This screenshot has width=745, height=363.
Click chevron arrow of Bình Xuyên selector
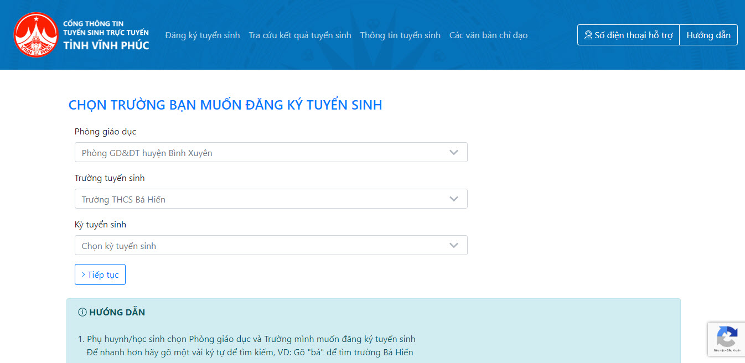454,152
